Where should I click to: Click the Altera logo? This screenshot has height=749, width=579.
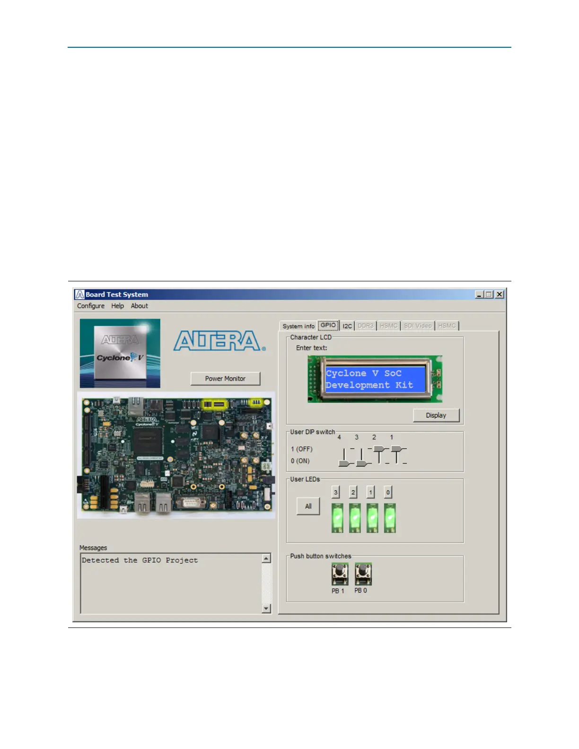point(219,341)
